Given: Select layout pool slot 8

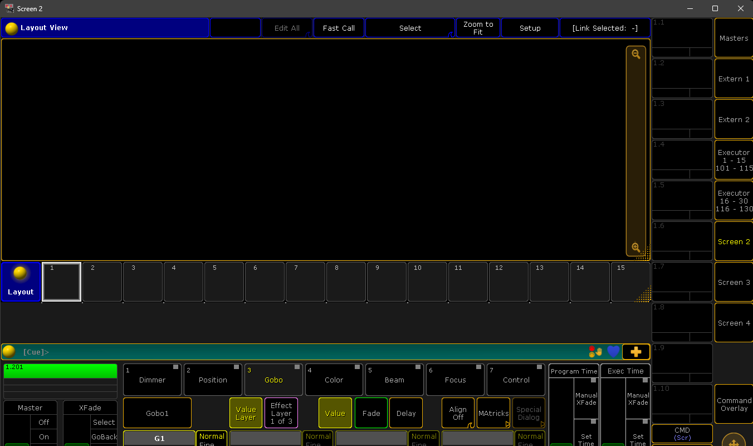Looking at the screenshot, I should [x=346, y=282].
